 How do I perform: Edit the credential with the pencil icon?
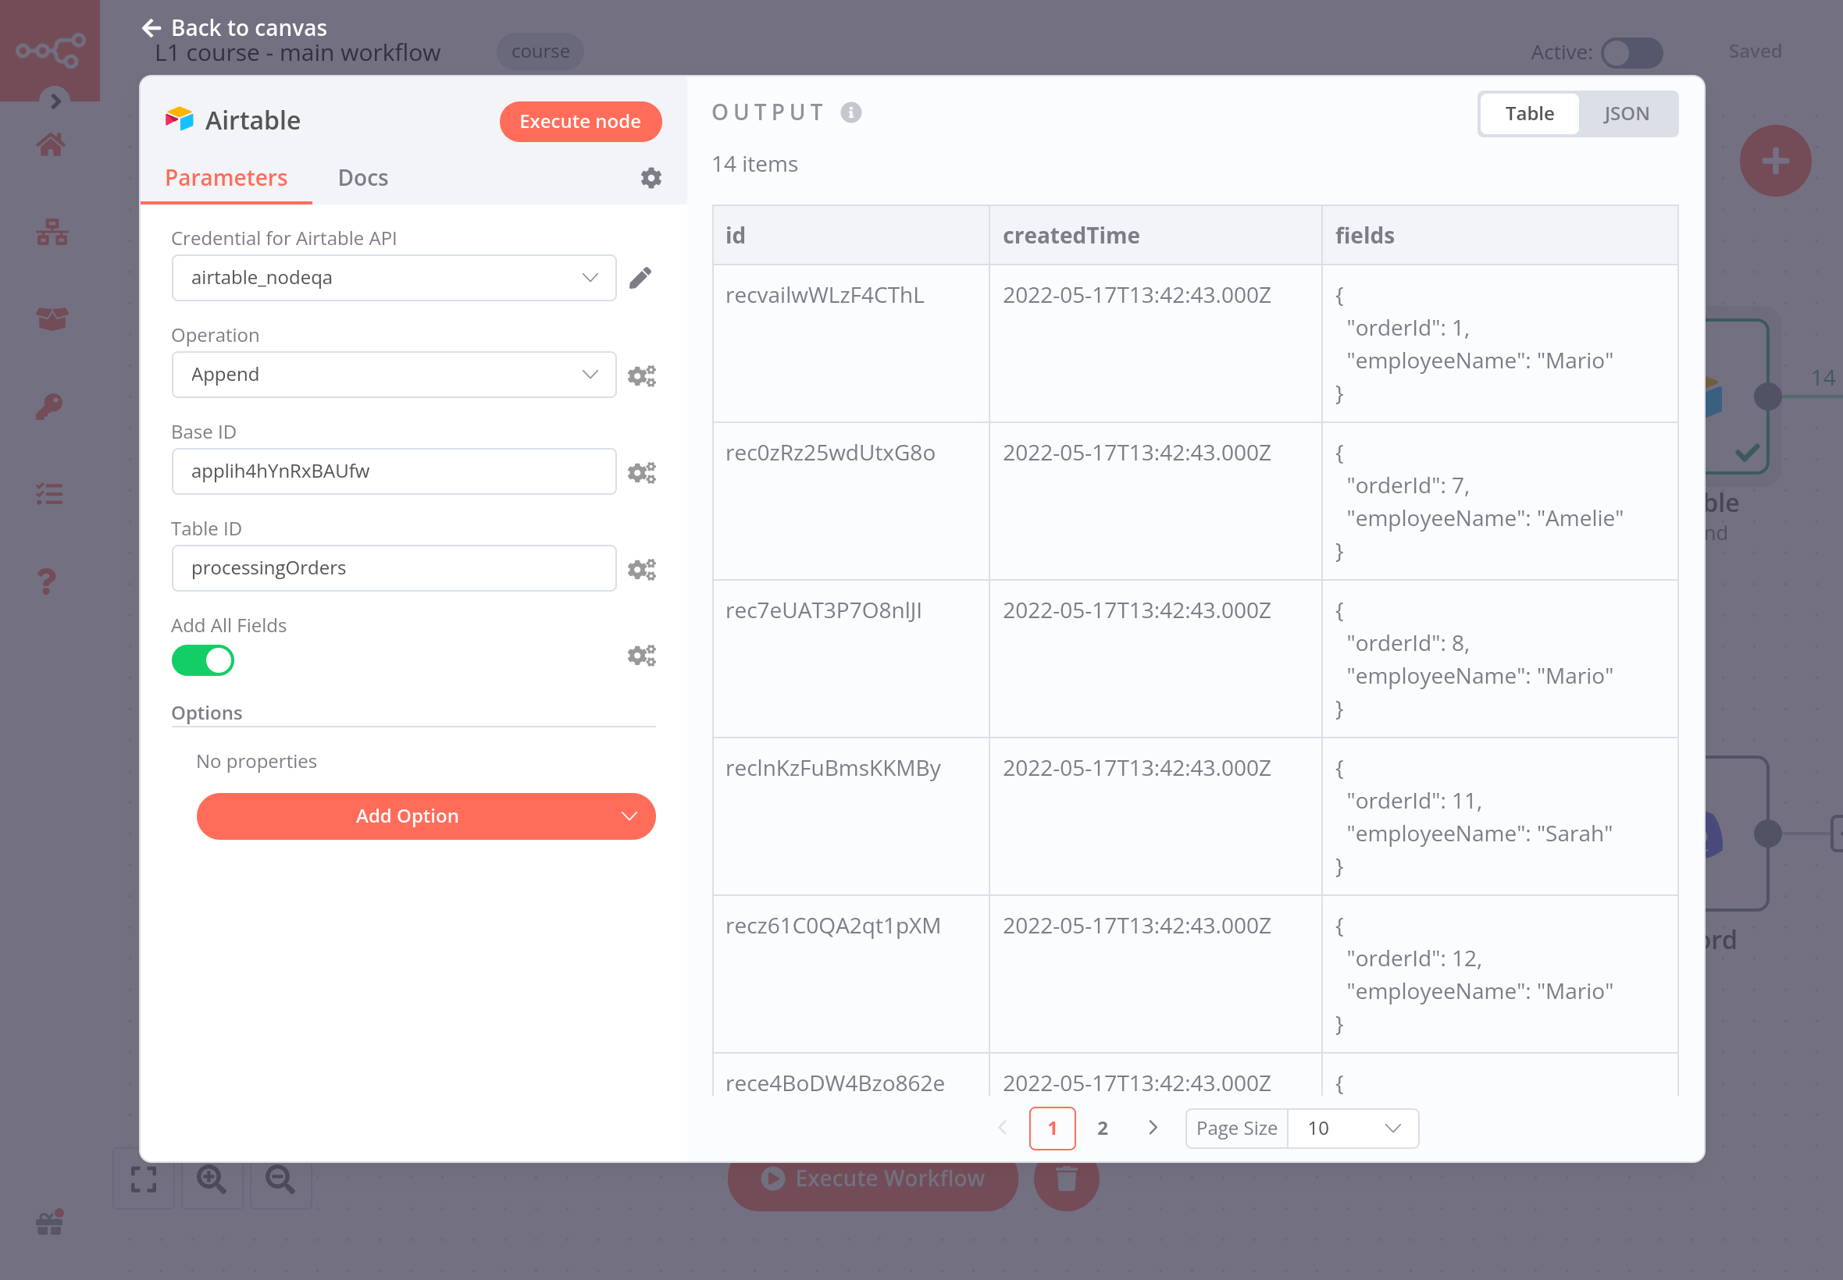[640, 277]
